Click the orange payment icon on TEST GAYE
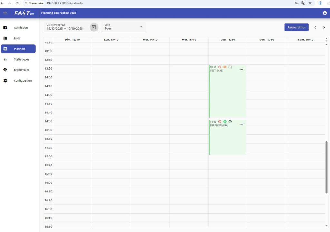 (x=225, y=67)
